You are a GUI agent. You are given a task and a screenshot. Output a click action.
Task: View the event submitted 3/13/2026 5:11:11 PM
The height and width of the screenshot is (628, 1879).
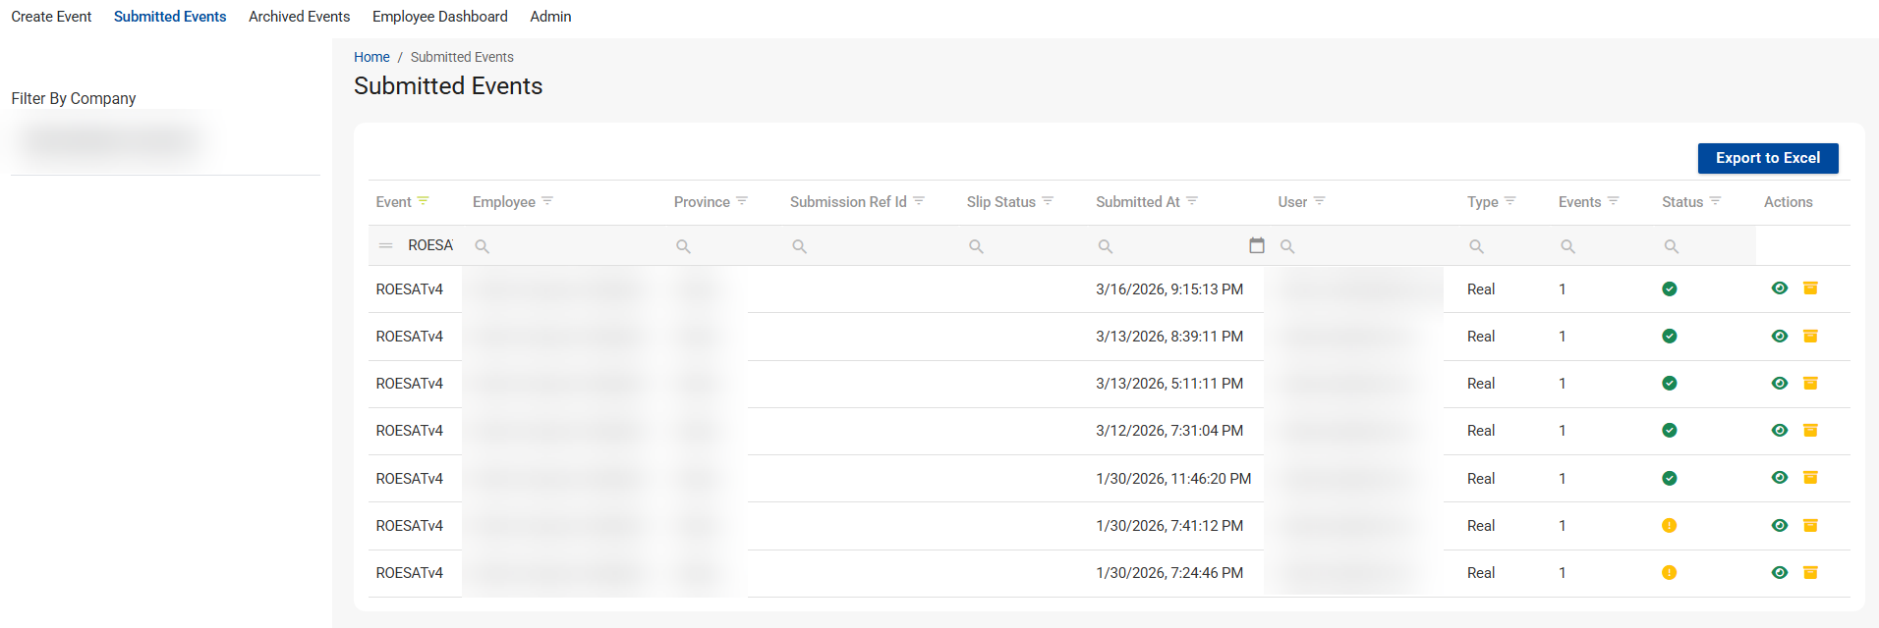click(1779, 384)
